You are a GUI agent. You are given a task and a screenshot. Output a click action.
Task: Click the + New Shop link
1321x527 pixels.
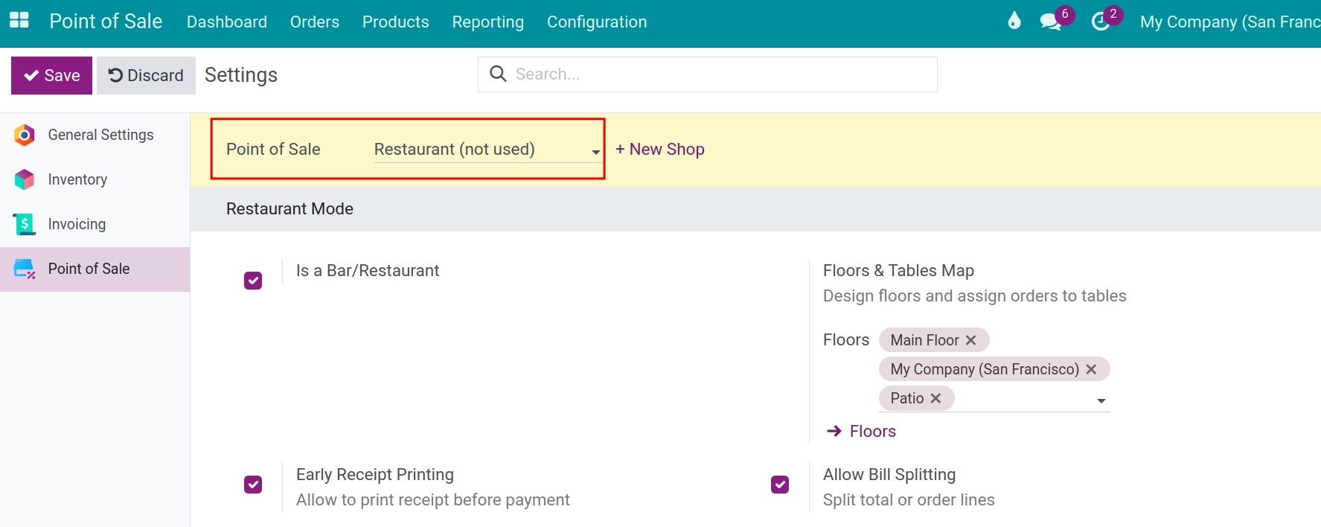660,149
